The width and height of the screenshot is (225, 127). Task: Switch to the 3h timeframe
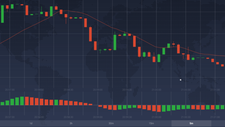tap(71, 123)
